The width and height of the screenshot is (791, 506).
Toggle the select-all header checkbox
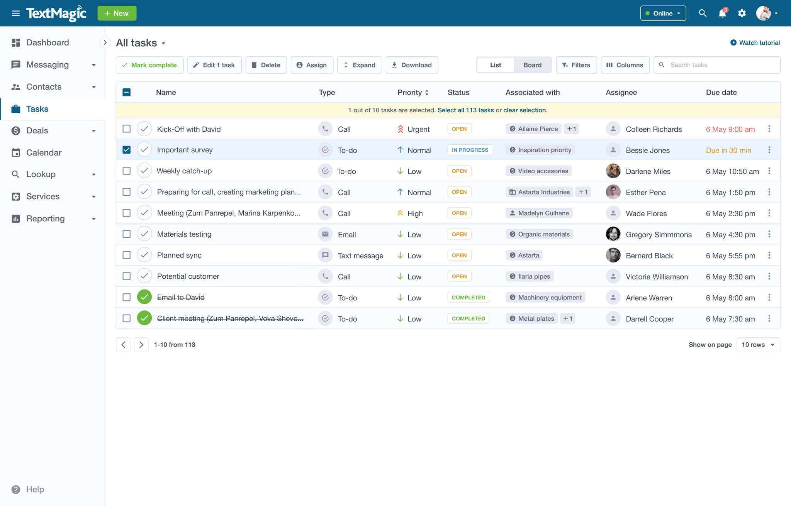[126, 92]
